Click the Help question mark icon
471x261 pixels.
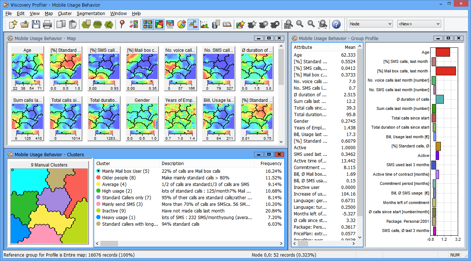click(x=336, y=24)
